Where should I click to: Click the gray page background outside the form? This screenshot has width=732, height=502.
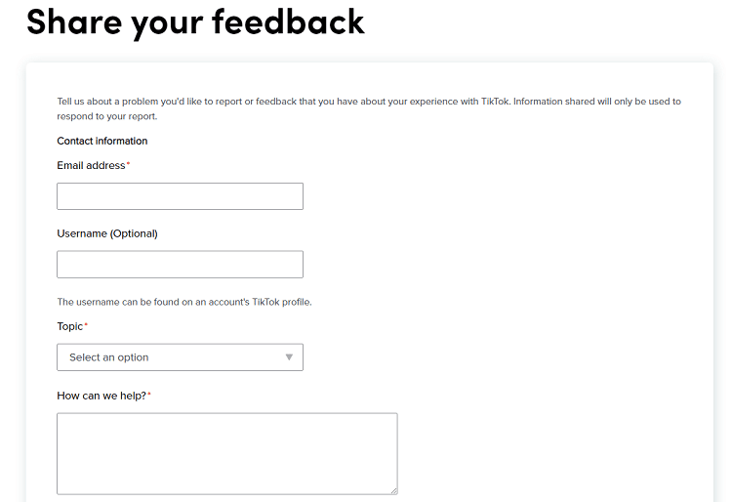tap(12, 293)
